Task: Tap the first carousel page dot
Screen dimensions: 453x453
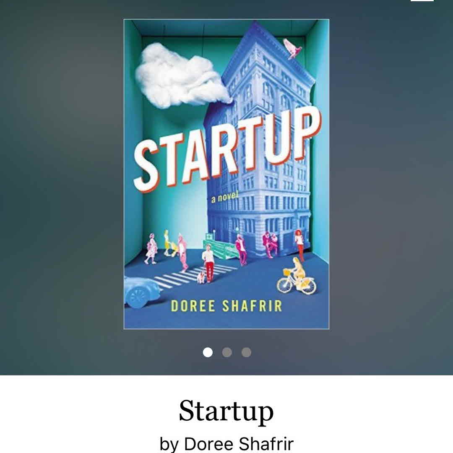Action: [208, 352]
